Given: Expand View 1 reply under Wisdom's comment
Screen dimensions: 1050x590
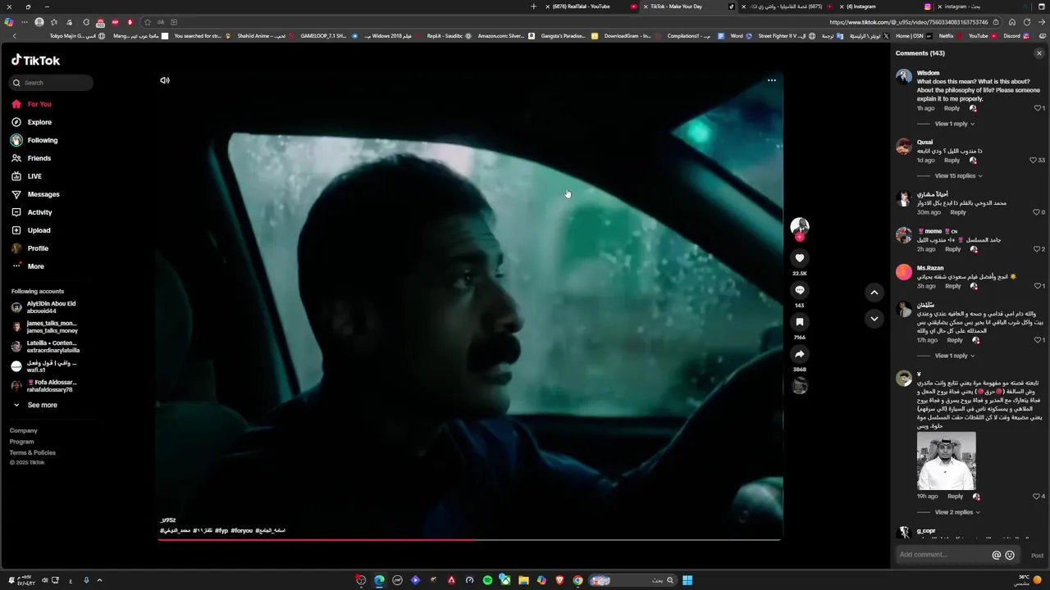Looking at the screenshot, I should click(x=954, y=124).
